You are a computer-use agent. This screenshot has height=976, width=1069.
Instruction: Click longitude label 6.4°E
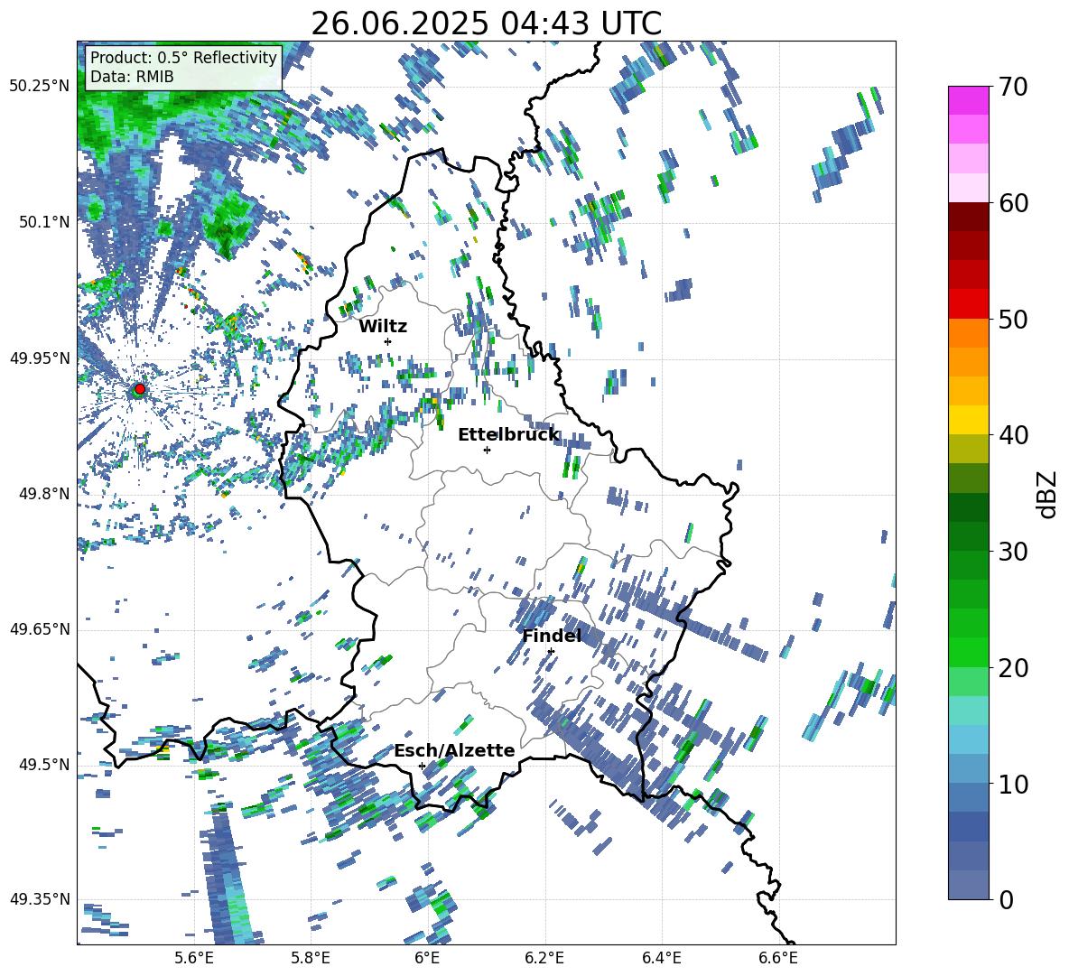(x=662, y=958)
